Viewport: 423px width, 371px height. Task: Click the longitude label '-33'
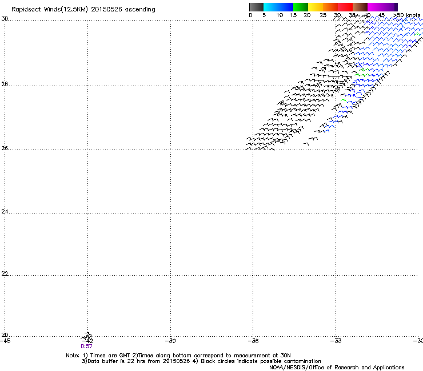[x=336, y=341]
